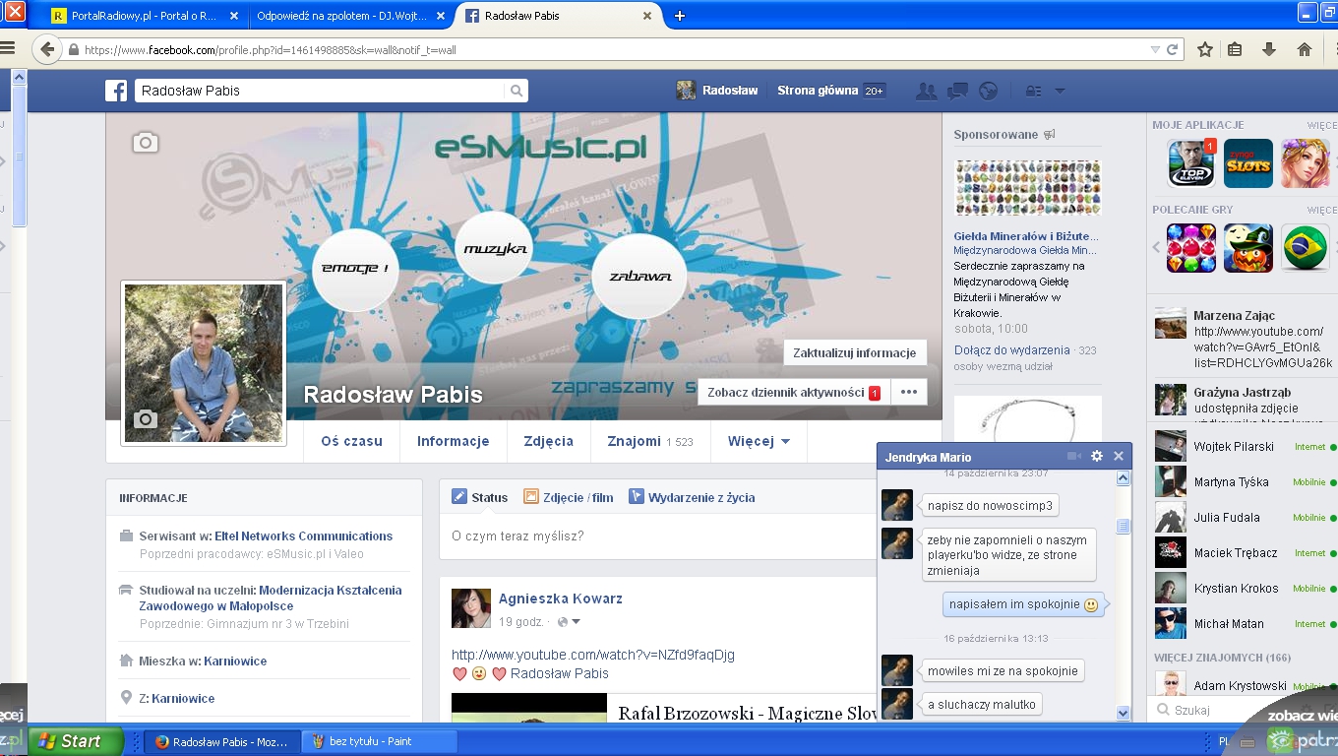Viewport: 1338px width, 756px height.
Task: Click the chat settings gear icon
Action: [x=1097, y=457]
